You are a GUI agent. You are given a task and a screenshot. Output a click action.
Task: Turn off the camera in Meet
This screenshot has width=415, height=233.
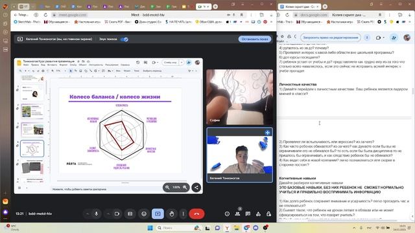pos(117,214)
